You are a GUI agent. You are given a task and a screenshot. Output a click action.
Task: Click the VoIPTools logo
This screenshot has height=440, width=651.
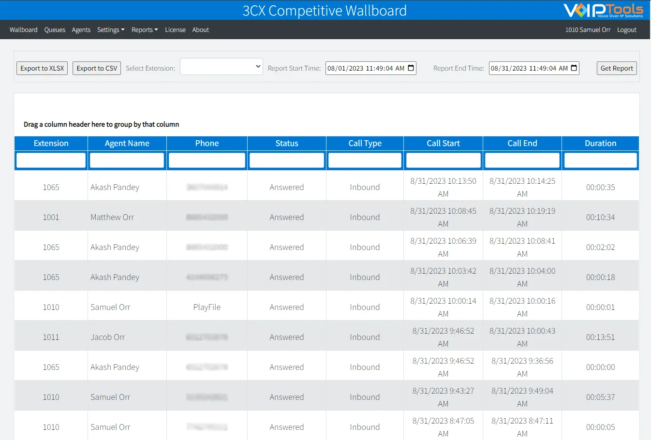(603, 10)
